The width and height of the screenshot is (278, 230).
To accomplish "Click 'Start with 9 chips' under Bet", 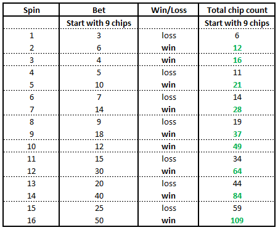I will tap(99, 23).
